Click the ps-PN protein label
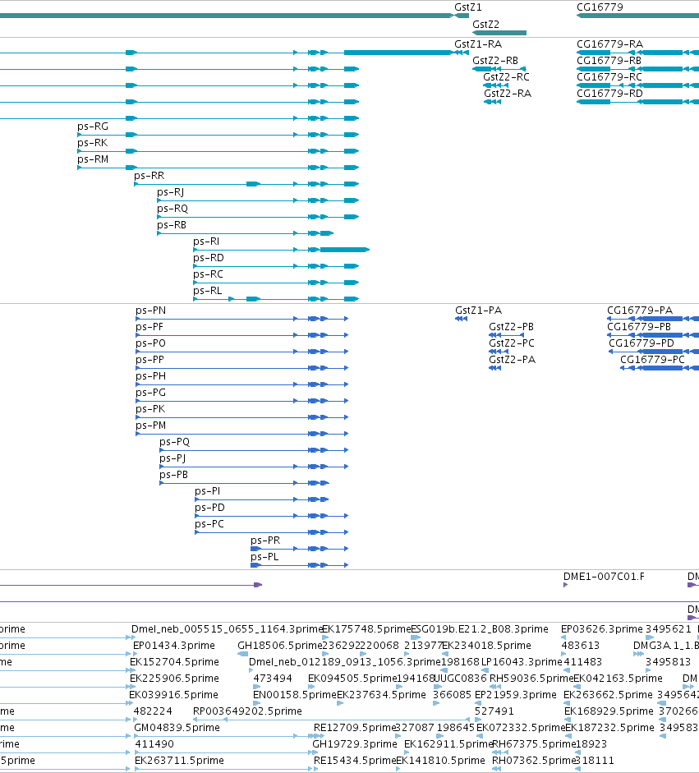 point(151,311)
